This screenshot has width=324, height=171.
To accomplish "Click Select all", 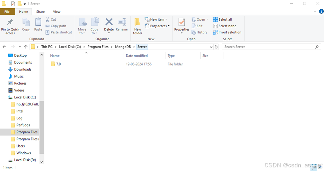I will click(x=223, y=19).
